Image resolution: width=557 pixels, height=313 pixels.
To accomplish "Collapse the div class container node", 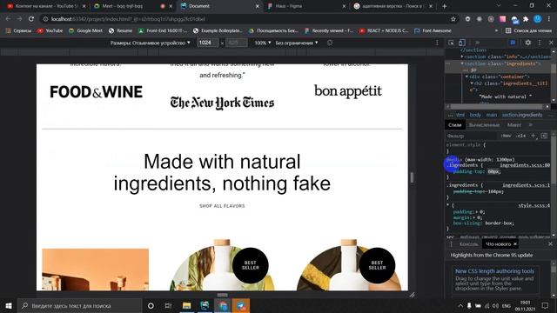I will coord(466,77).
